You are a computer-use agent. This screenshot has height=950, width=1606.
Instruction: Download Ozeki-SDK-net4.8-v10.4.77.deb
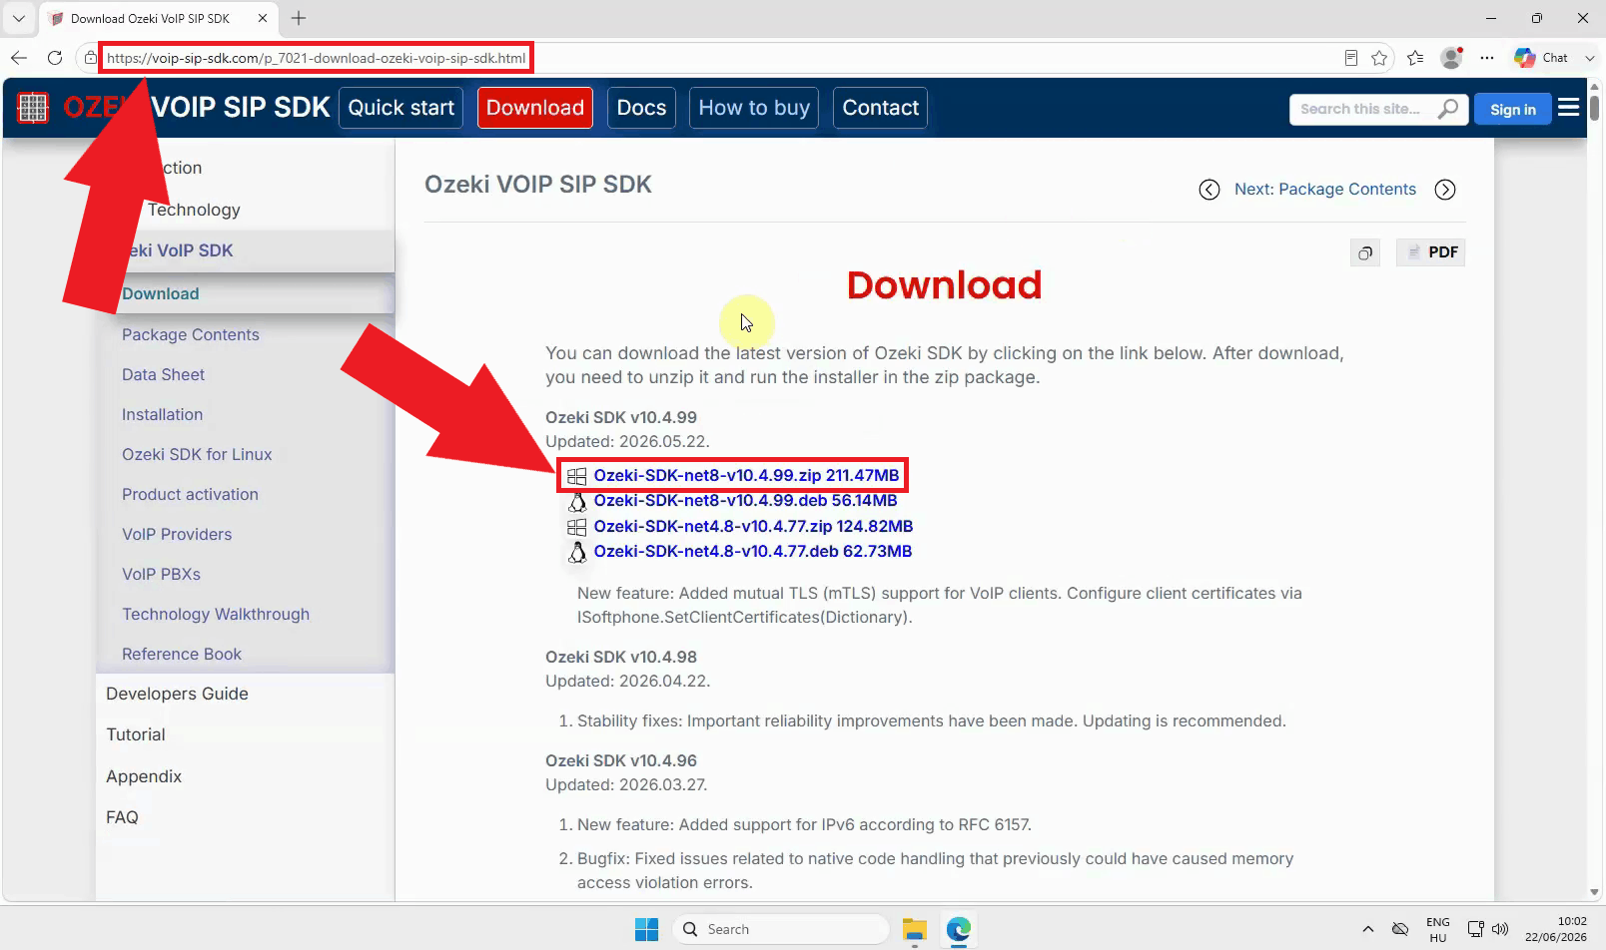click(x=752, y=551)
